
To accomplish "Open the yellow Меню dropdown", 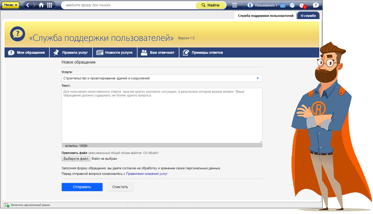I will point(11,5).
